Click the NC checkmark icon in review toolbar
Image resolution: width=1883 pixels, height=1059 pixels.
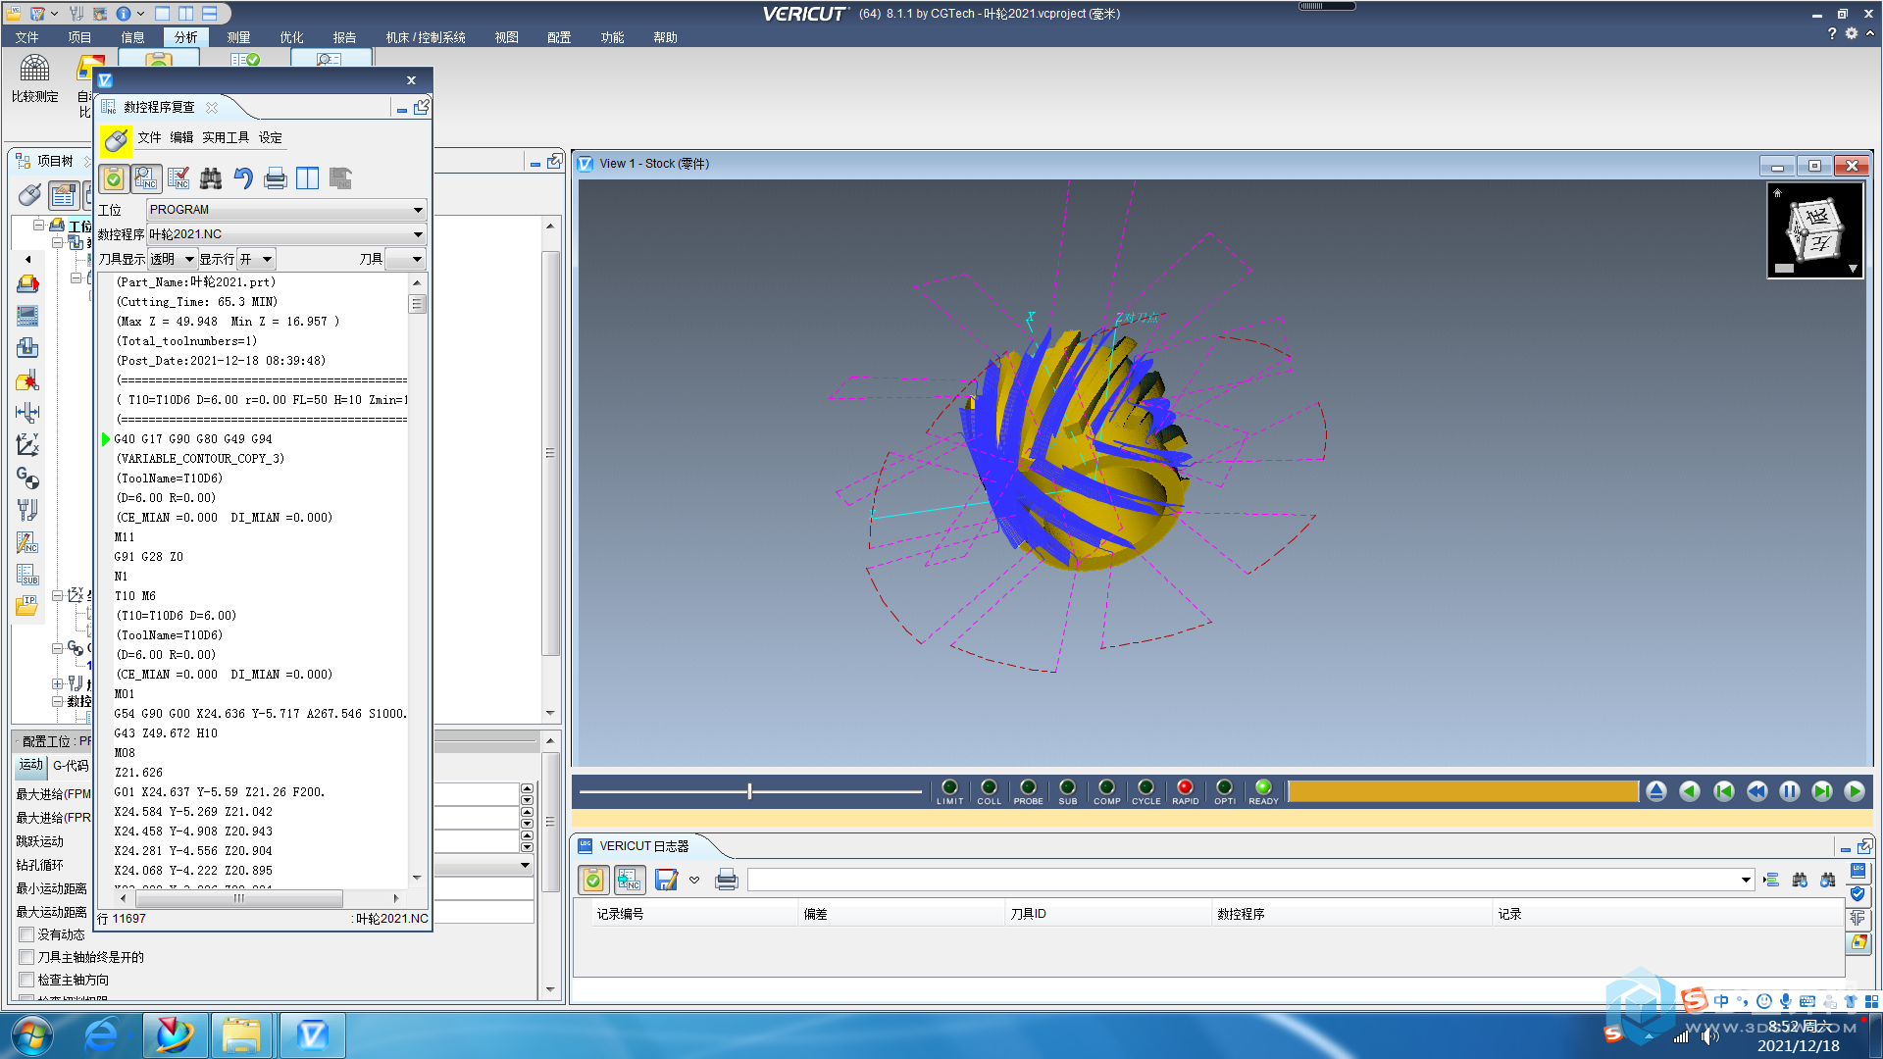(178, 178)
